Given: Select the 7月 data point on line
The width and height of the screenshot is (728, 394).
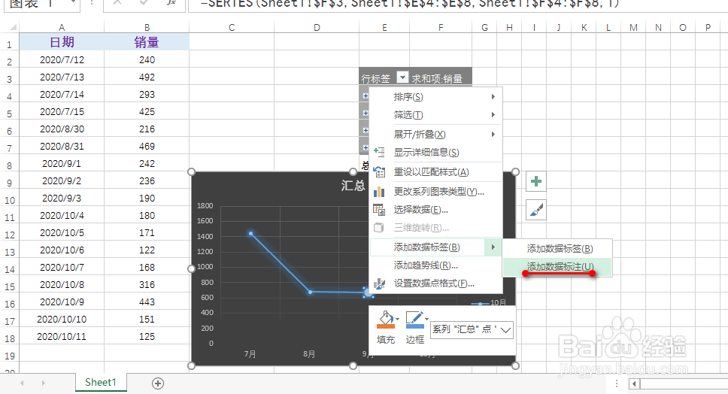Looking at the screenshot, I should tap(250, 233).
